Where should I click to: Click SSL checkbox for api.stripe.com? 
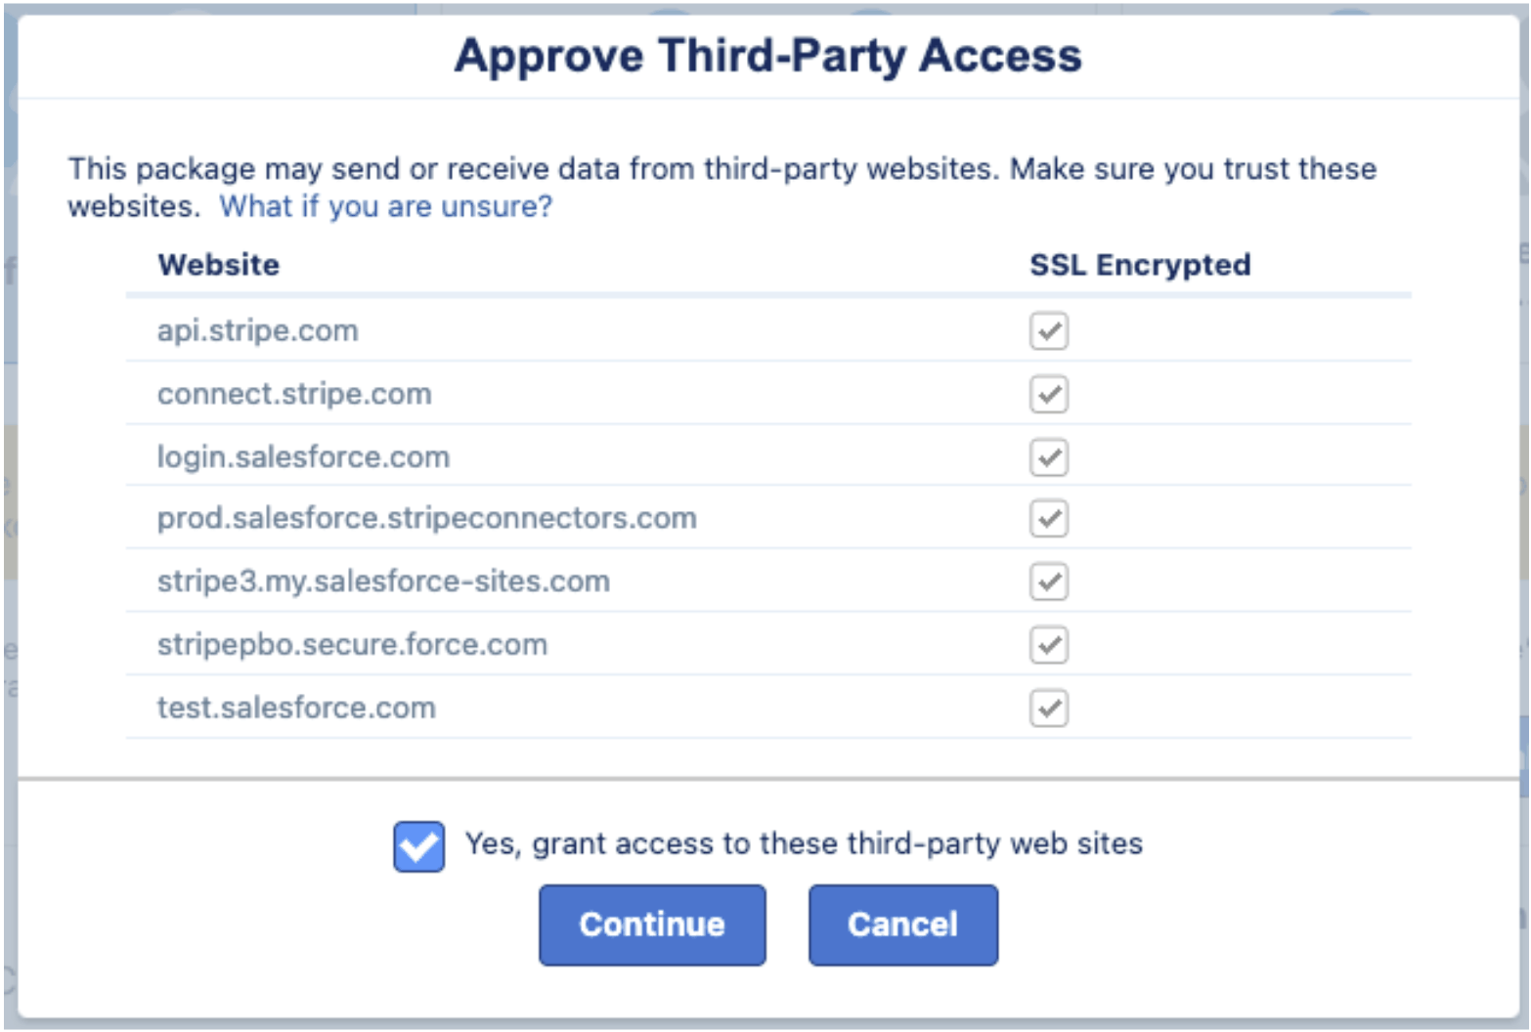click(x=1048, y=331)
